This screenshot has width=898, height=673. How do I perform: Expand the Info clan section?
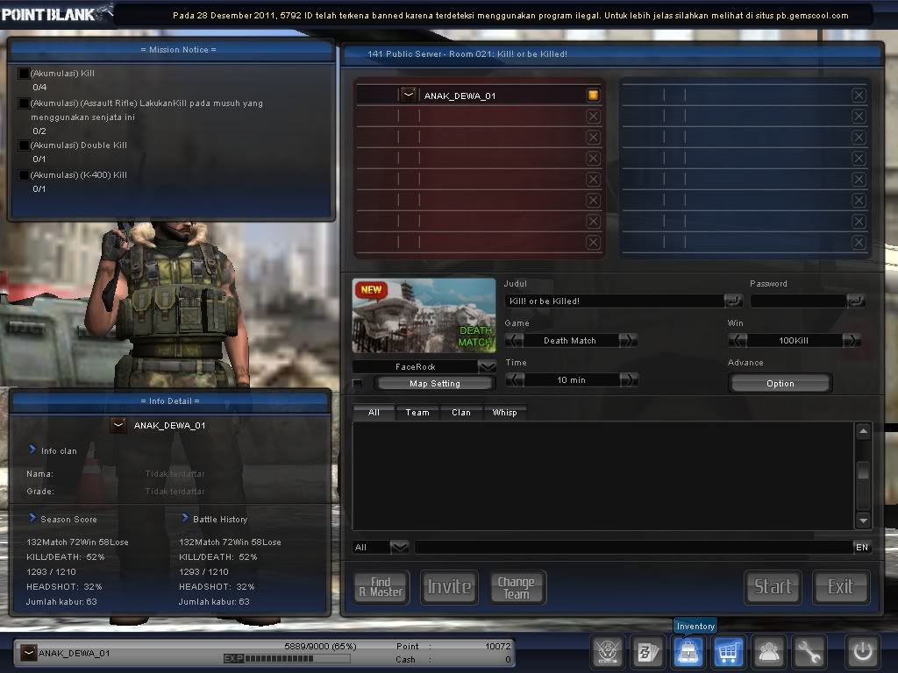(x=32, y=450)
